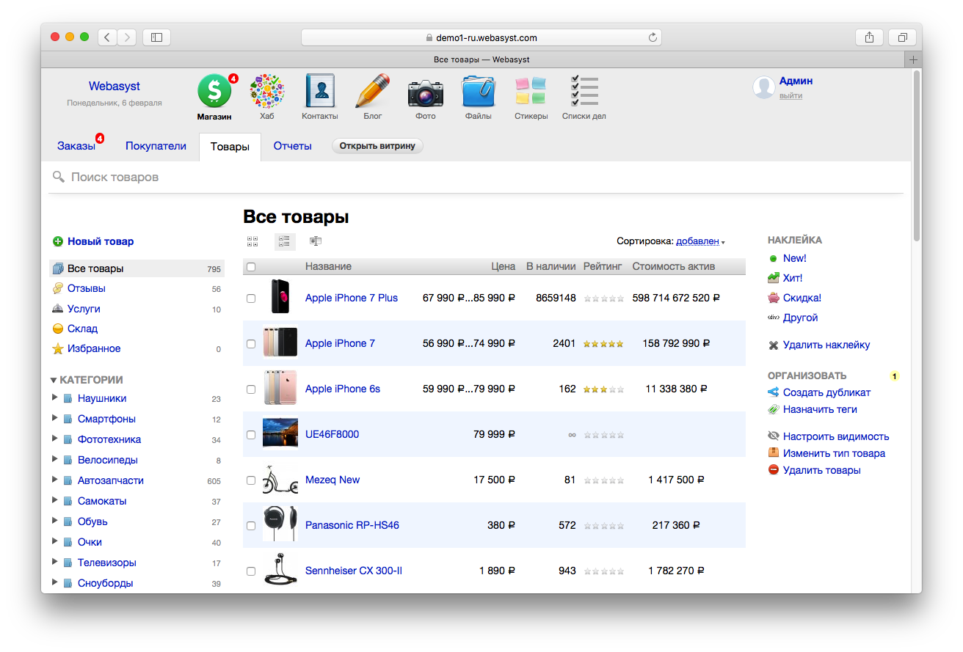Switch to table list view

[x=285, y=241]
